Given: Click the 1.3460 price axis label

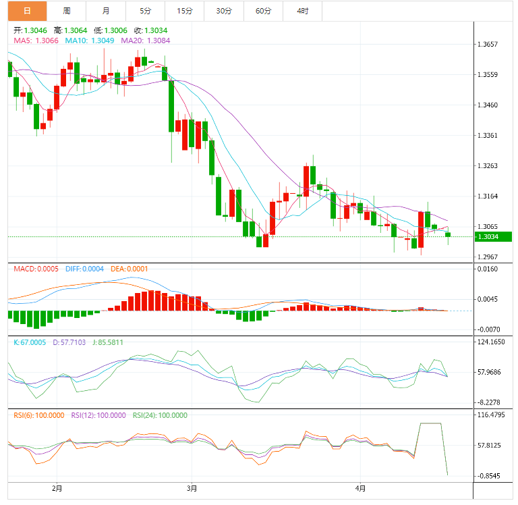Looking at the screenshot, I should pyautogui.click(x=488, y=105).
